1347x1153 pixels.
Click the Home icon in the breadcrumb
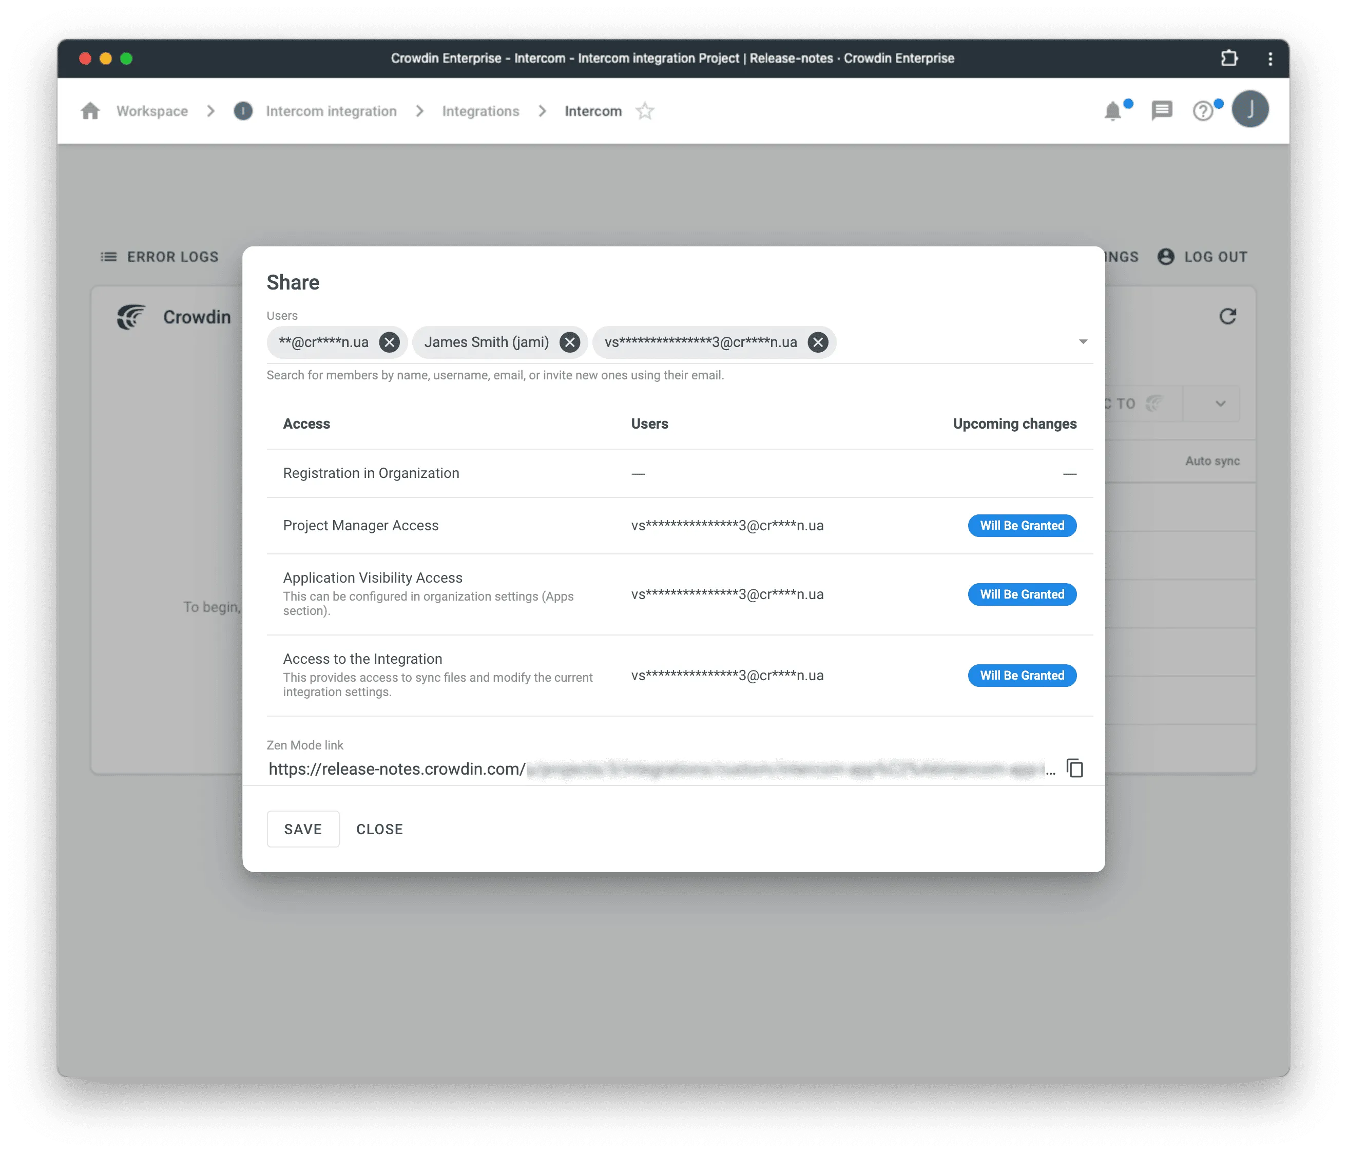tap(90, 110)
